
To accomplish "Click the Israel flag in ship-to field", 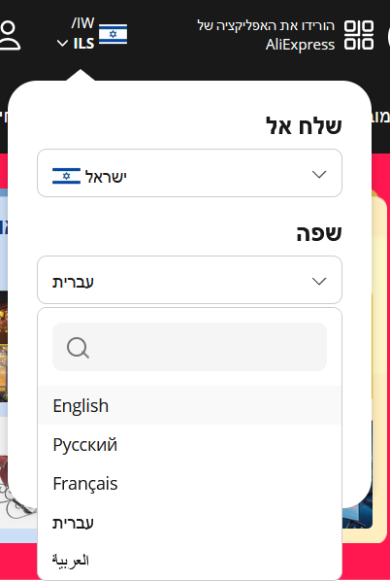I will [66, 176].
